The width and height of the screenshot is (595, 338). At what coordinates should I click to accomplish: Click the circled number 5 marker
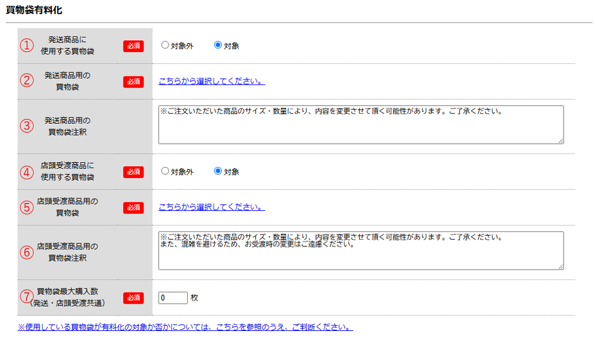27,208
